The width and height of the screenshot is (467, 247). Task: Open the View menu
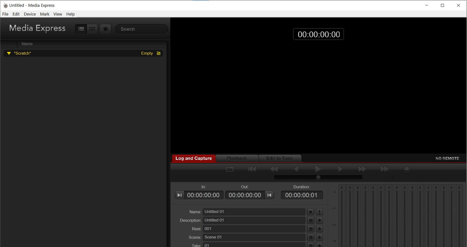[x=58, y=14]
